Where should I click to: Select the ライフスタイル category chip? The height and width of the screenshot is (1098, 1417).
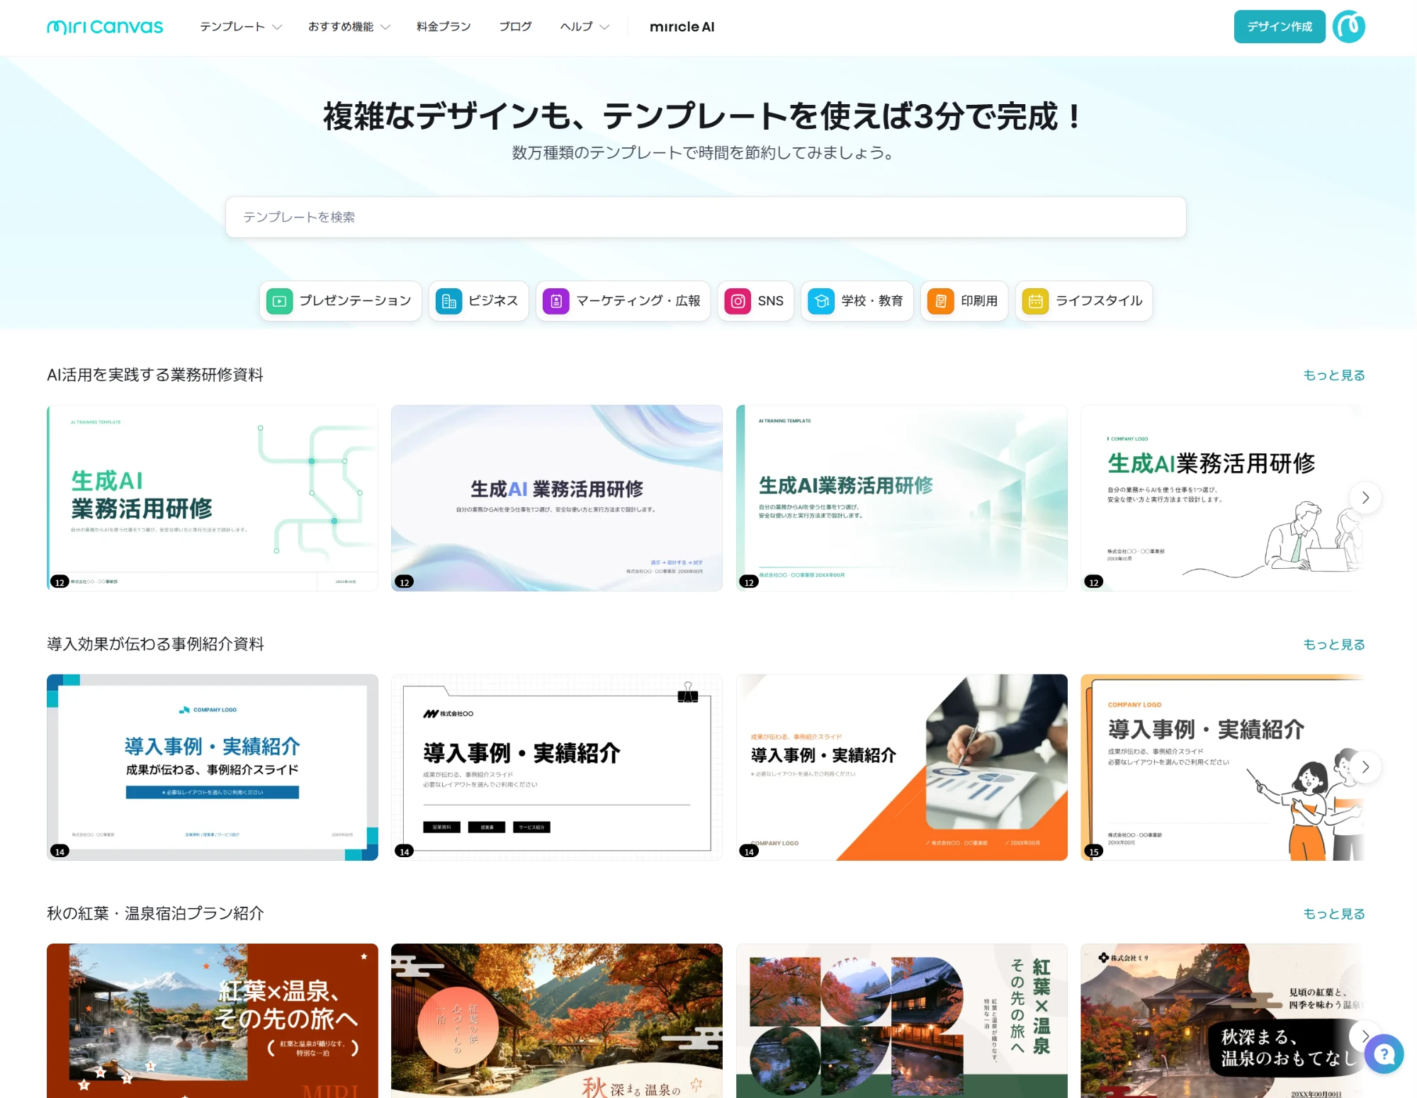[x=1083, y=301]
